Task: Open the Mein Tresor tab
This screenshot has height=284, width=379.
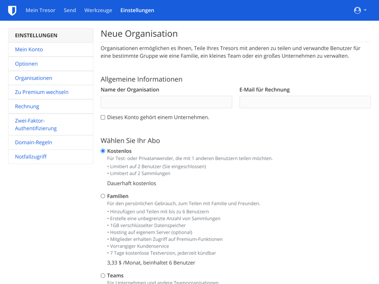Action: tap(40, 10)
